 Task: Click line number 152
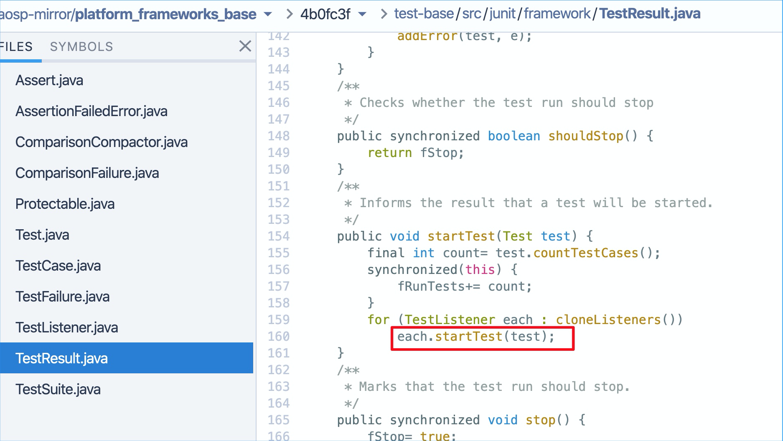tap(279, 203)
